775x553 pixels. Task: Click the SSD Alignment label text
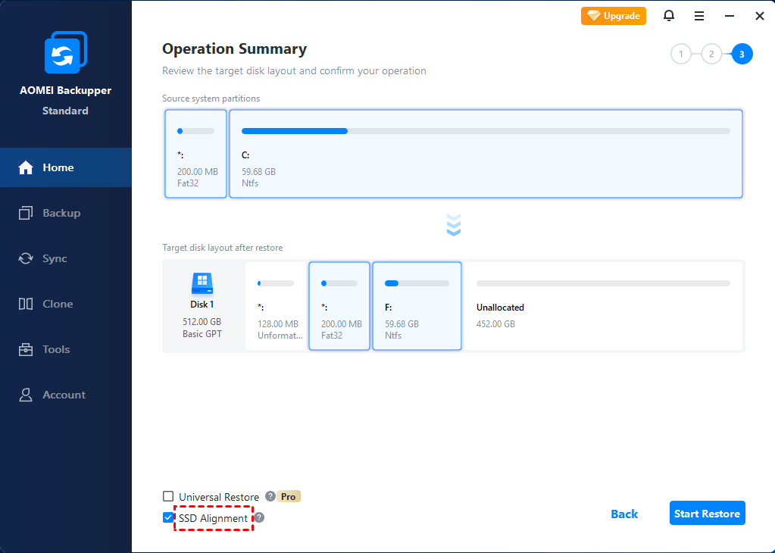click(x=213, y=518)
